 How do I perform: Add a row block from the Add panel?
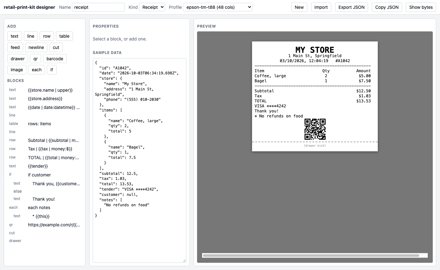point(47,36)
